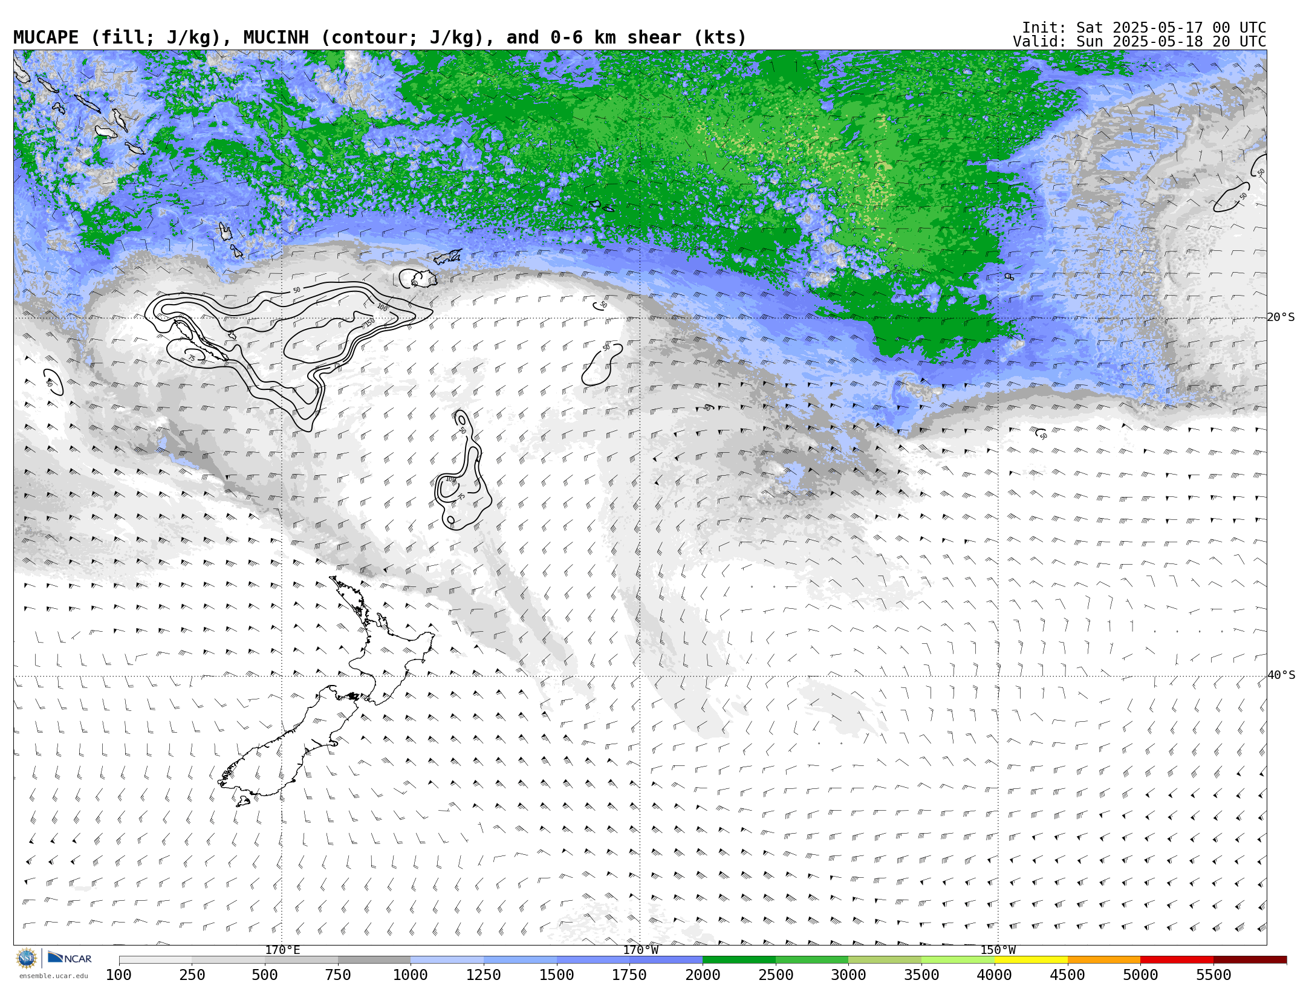Pick the yellow 4000–4500 colorbar swatch
The width and height of the screenshot is (1306, 983).
[1031, 960]
